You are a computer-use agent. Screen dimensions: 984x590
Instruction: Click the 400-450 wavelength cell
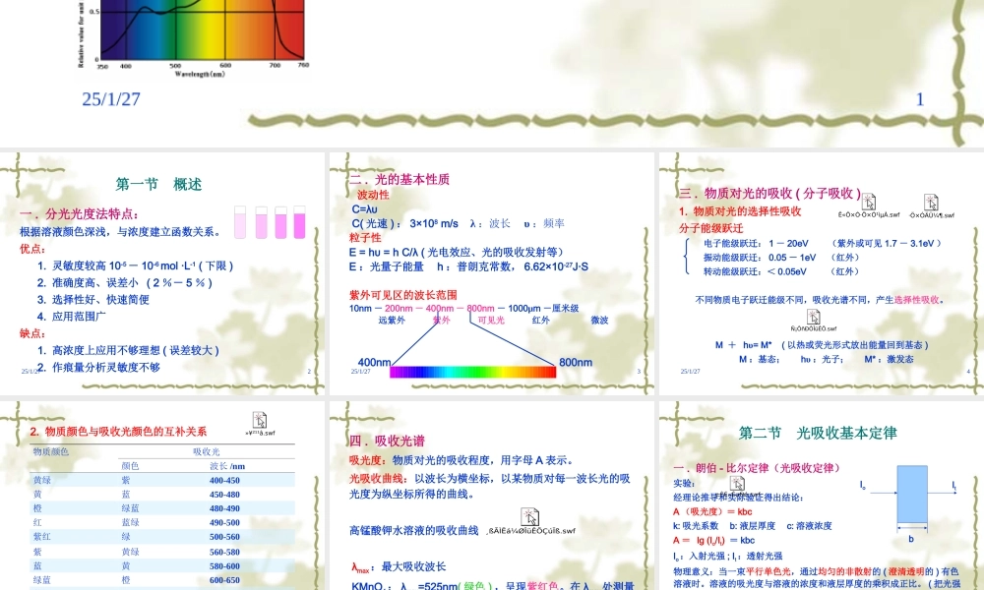coord(225,481)
